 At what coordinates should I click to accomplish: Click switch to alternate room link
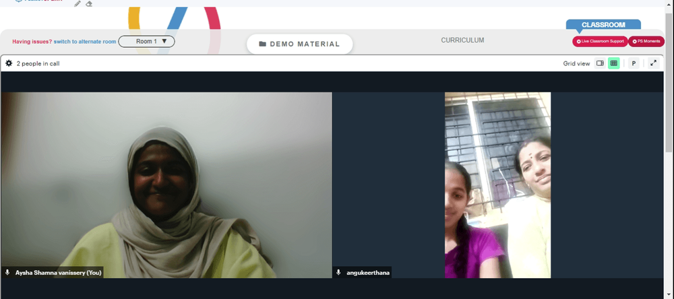point(85,42)
